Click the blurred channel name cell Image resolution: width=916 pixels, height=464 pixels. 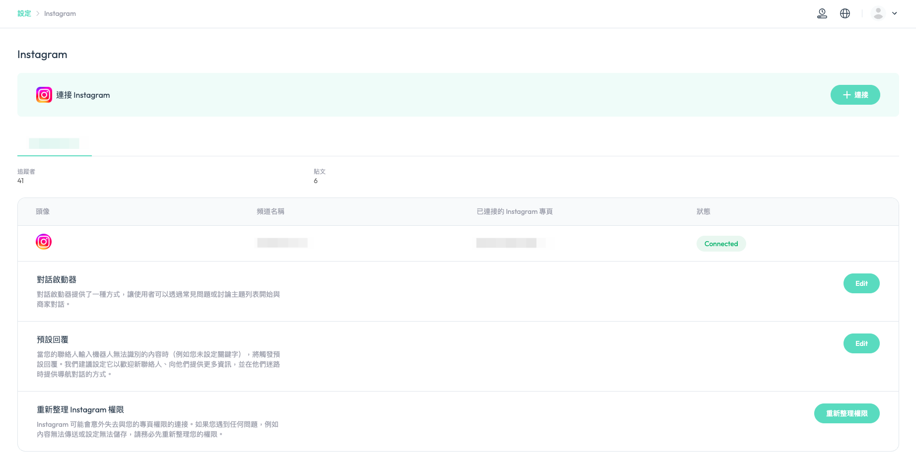282,243
